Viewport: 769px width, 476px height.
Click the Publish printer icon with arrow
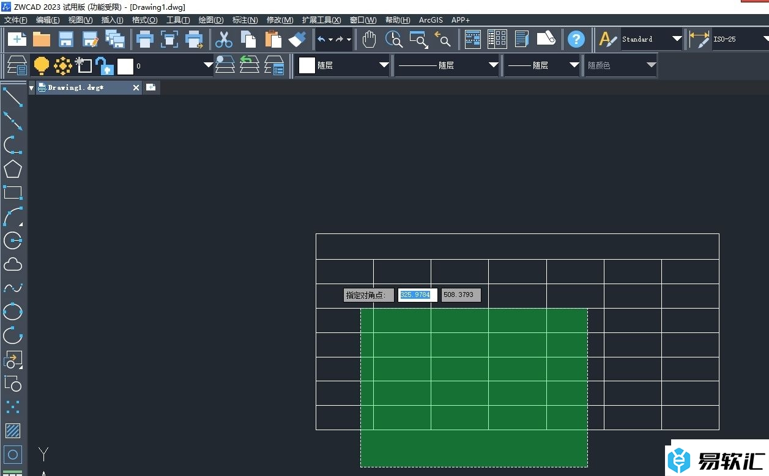[194, 40]
